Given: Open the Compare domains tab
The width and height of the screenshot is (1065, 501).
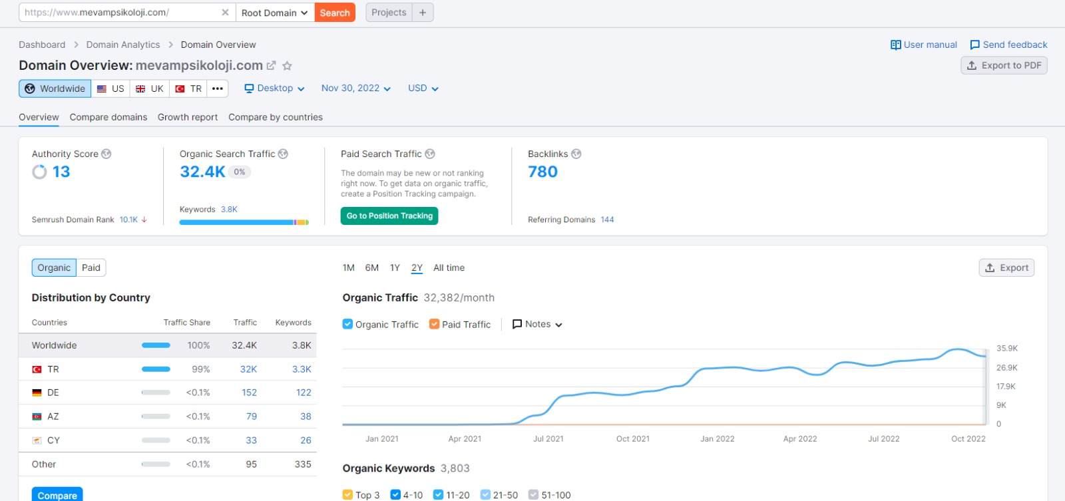Looking at the screenshot, I should point(108,117).
